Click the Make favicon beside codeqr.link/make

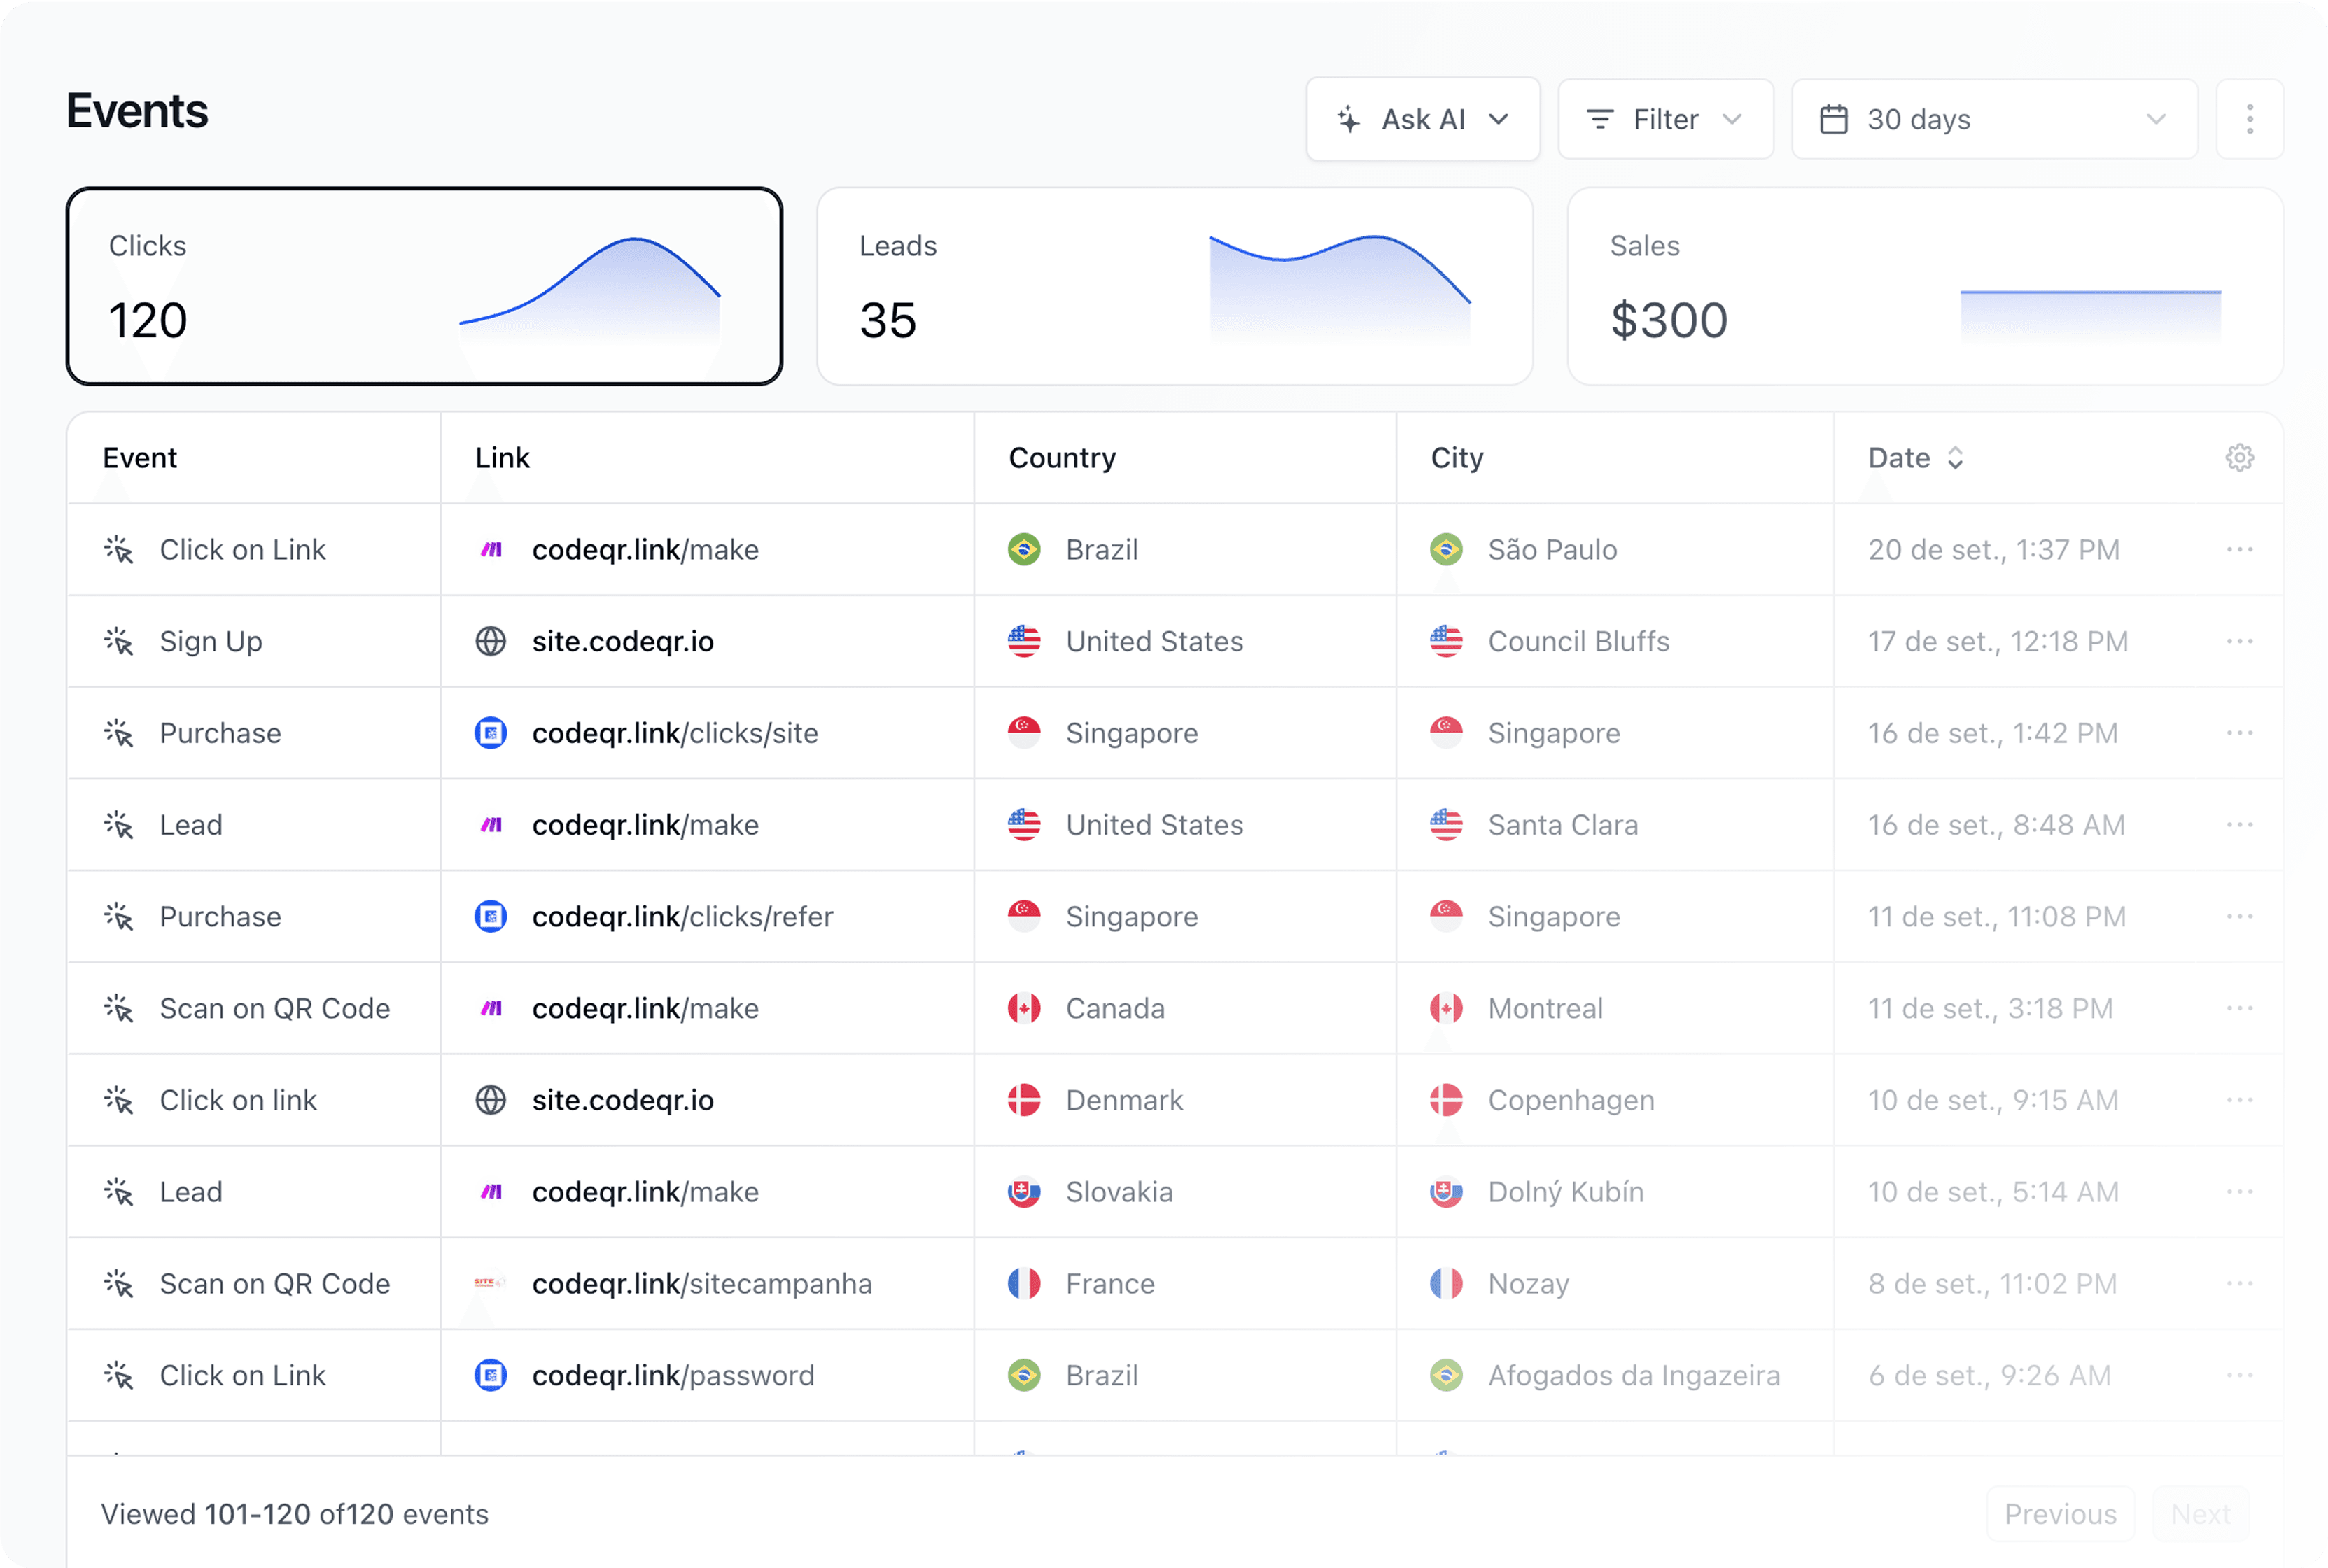pos(491,549)
